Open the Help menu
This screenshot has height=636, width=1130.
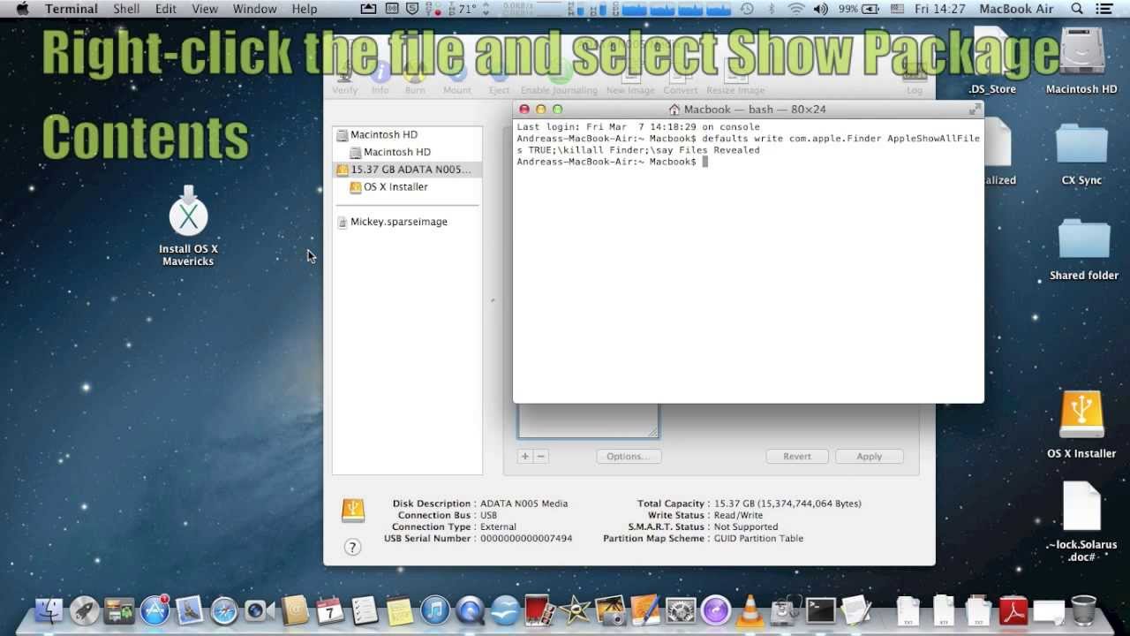click(305, 9)
